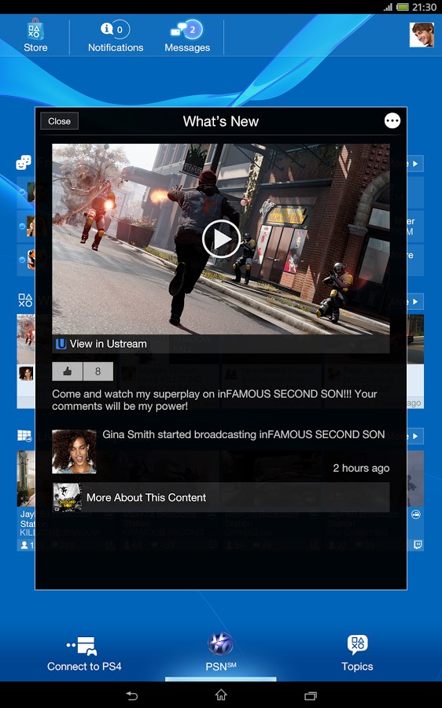Click the What's New dialog title
Image resolution: width=442 pixels, height=708 pixels.
(x=221, y=121)
